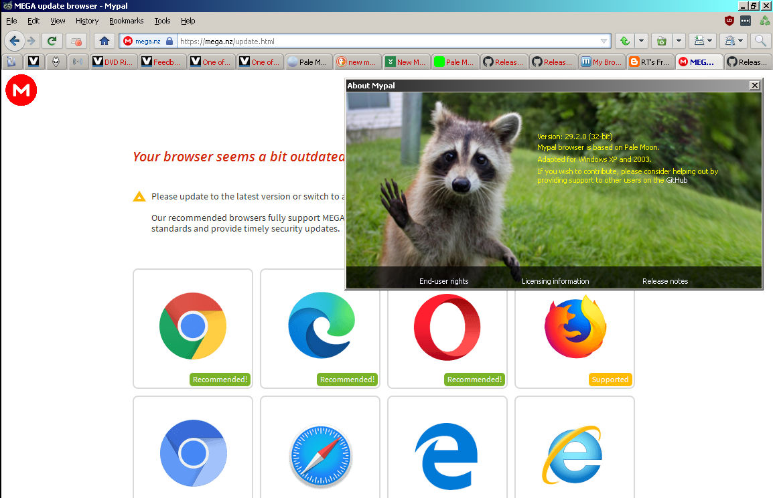Select the pinned tab with broadcast signal icon
773x498 pixels.
pos(78,62)
